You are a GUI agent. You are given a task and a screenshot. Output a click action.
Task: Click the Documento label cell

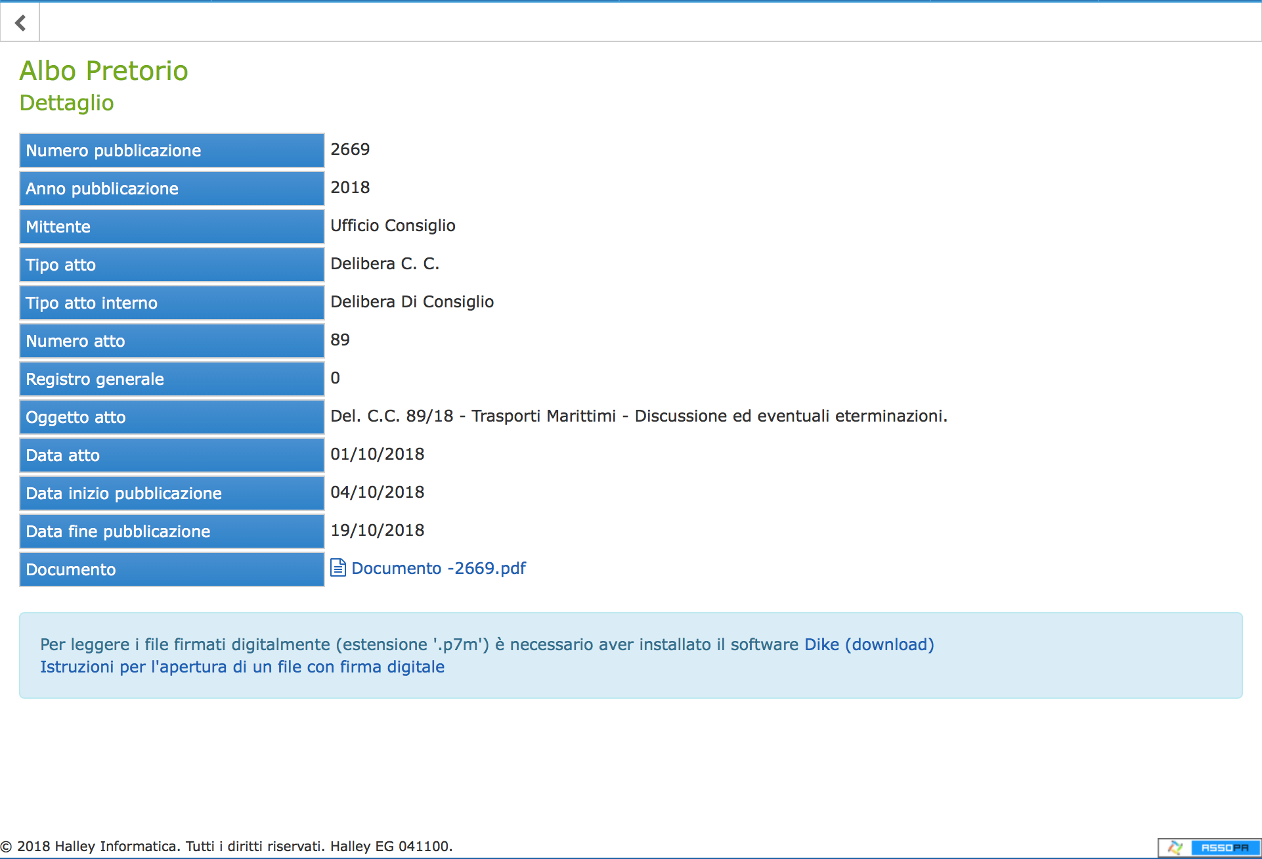click(x=172, y=569)
